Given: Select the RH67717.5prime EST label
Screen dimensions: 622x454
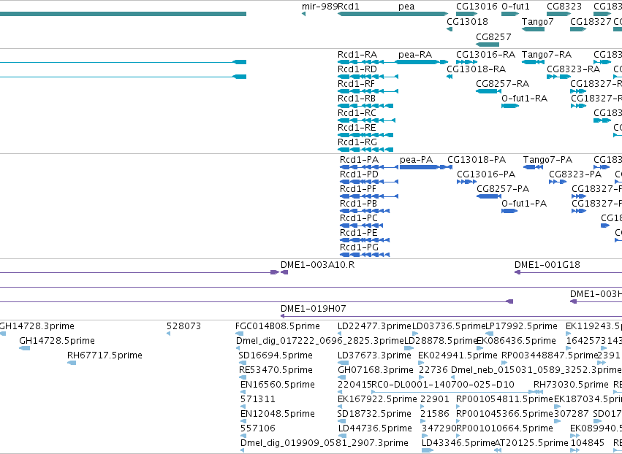Looking at the screenshot, I should tap(105, 355).
